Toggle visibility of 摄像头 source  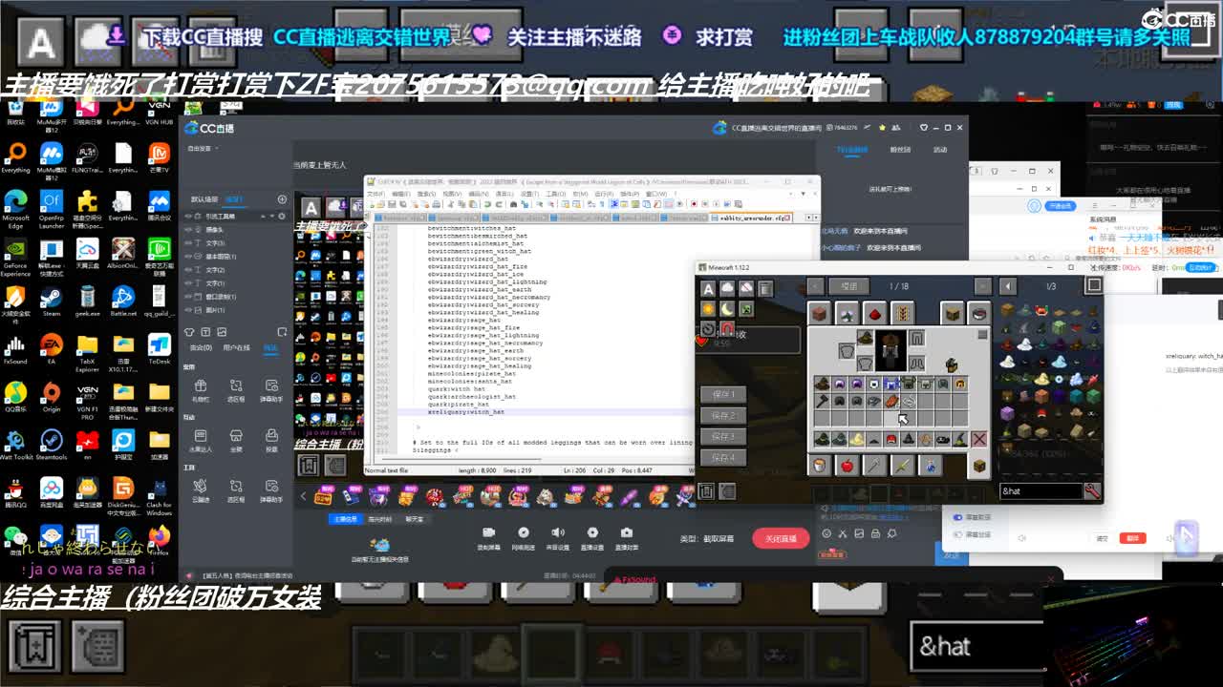[x=188, y=230]
